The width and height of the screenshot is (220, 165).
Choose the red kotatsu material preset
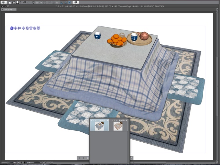point(118,125)
